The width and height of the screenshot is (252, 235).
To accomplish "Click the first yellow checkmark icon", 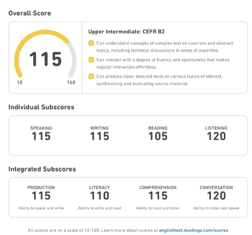I will click(91, 43).
